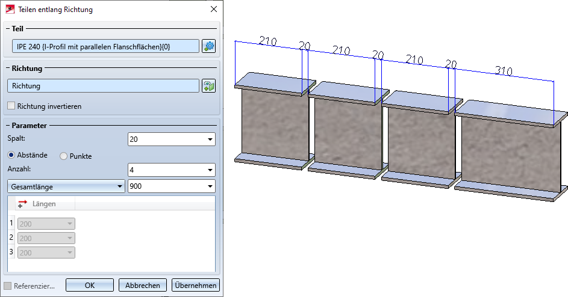568x297 pixels.
Task: Open the 900 total length dropdown
Action: click(210, 186)
